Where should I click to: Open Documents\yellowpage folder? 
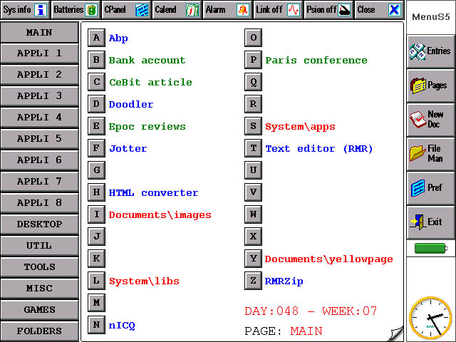coord(329,259)
